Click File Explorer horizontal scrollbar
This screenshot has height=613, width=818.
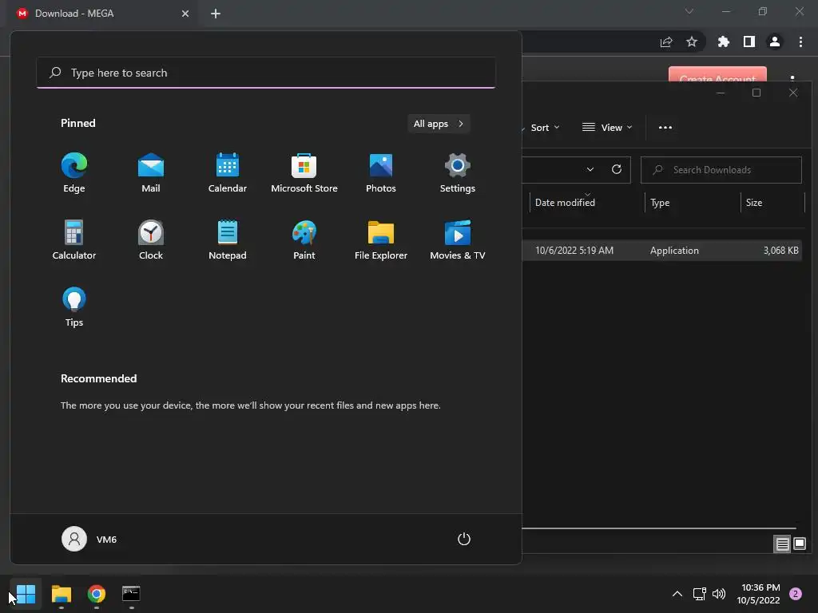[x=659, y=528]
